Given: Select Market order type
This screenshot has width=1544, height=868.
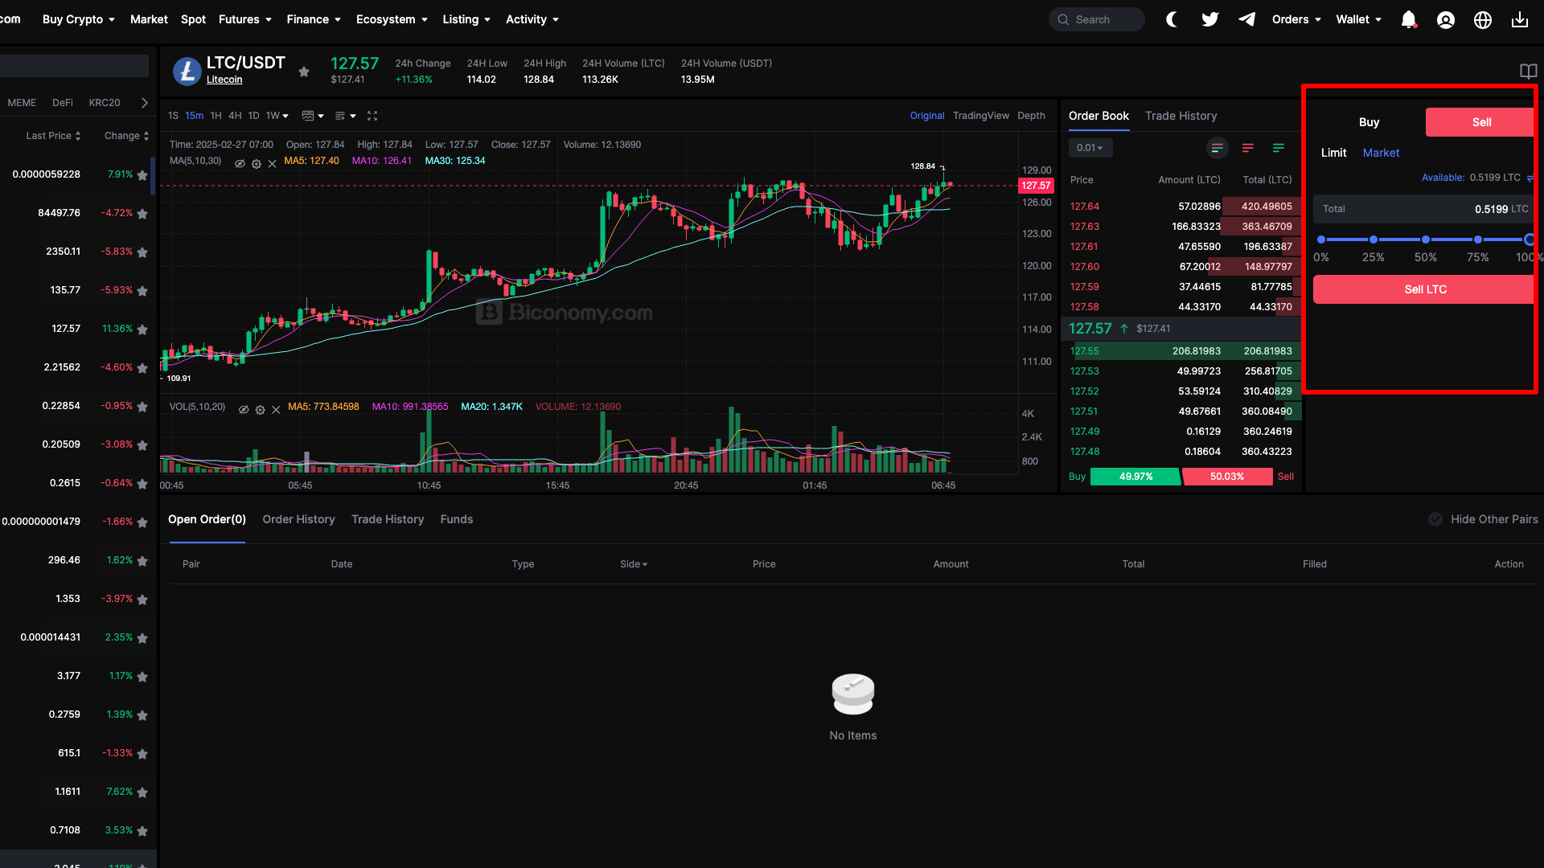Looking at the screenshot, I should pos(1381,153).
